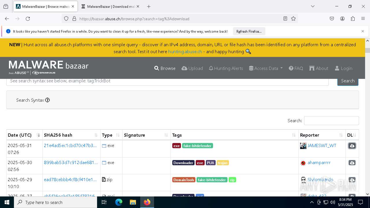Image resolution: width=370 pixels, height=208 pixels.
Task: Open Firefox account icon
Action: pos(342,18)
